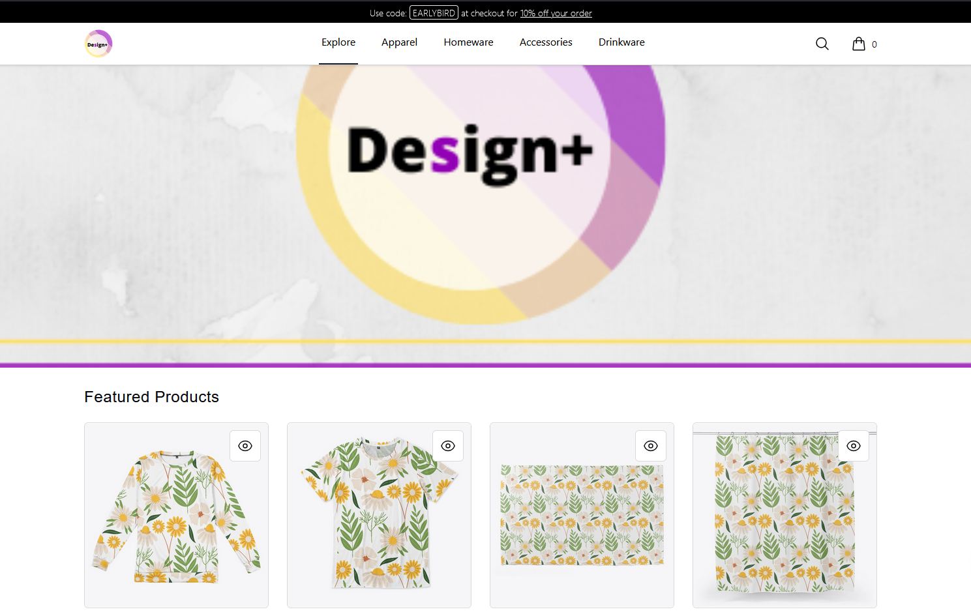This screenshot has height=616, width=971.
Task: Click the Design+ logo in header
Action: click(x=98, y=44)
